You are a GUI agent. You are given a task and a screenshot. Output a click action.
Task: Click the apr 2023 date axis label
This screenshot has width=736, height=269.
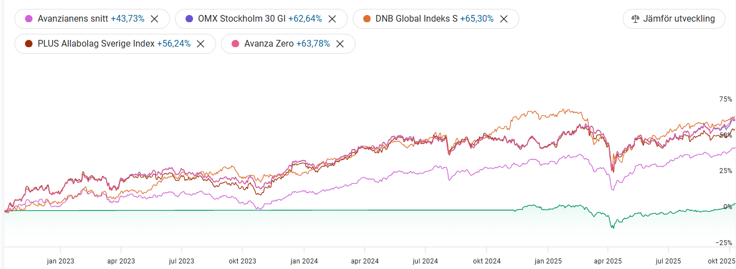121,261
